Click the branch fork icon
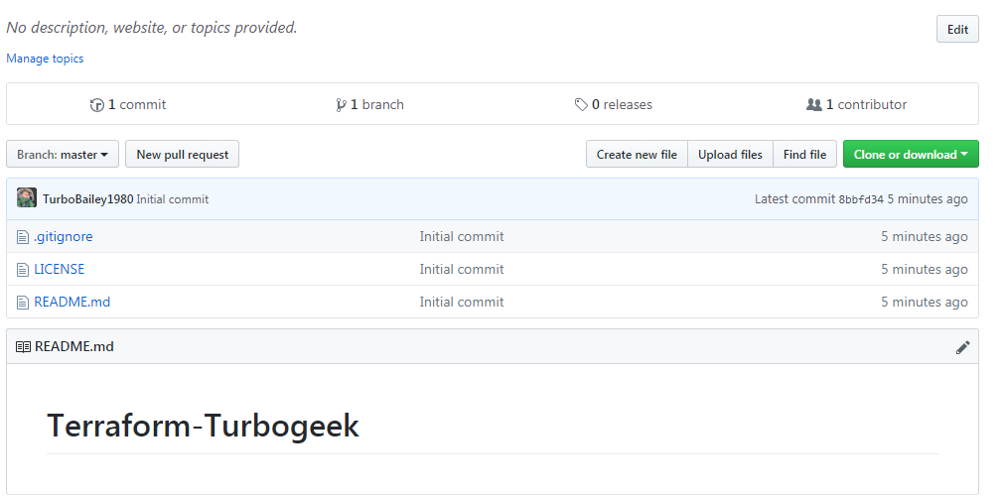The height and width of the screenshot is (496, 1003). click(x=341, y=105)
